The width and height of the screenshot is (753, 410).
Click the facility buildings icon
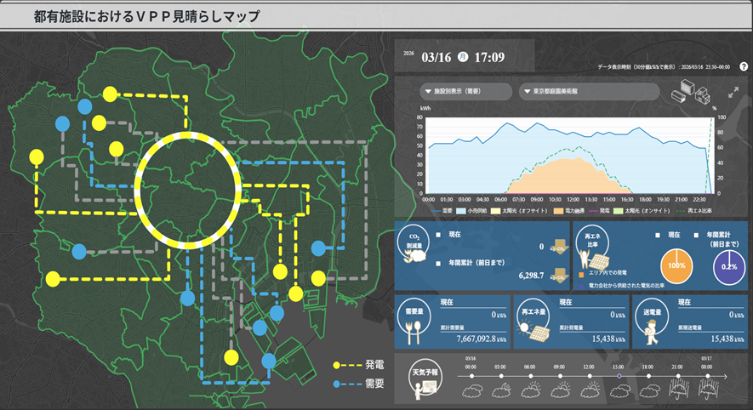[x=690, y=93]
